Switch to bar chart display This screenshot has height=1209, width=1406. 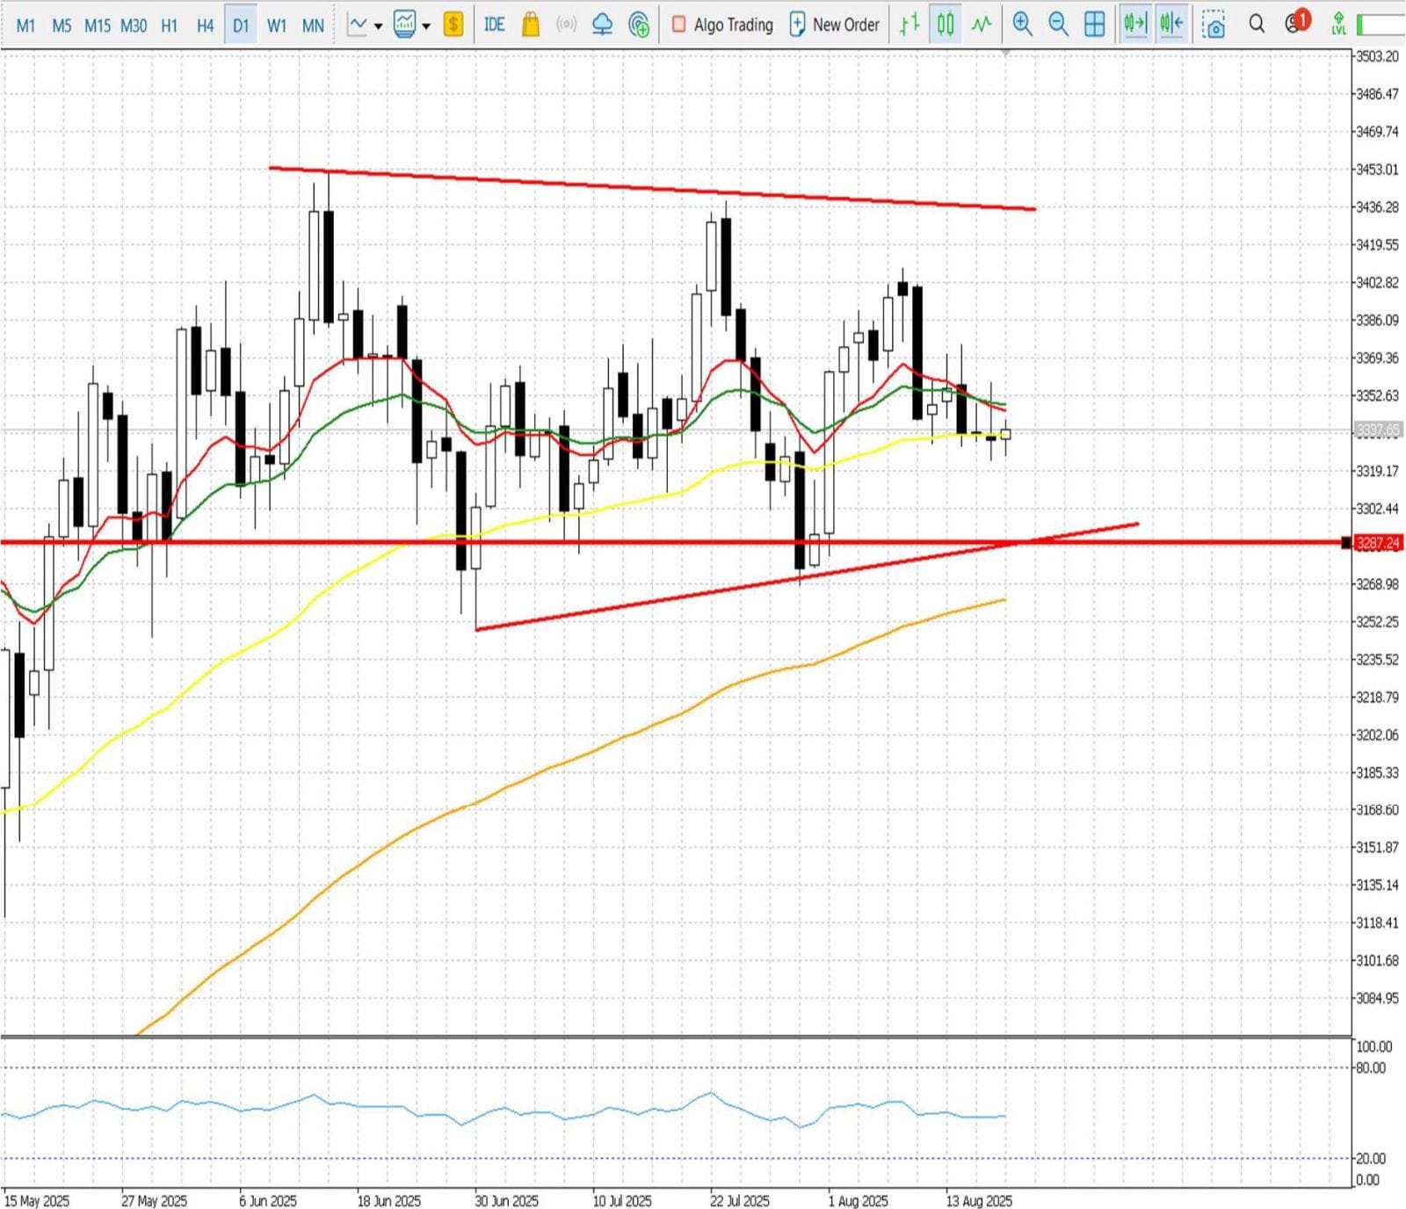pyautogui.click(x=910, y=25)
